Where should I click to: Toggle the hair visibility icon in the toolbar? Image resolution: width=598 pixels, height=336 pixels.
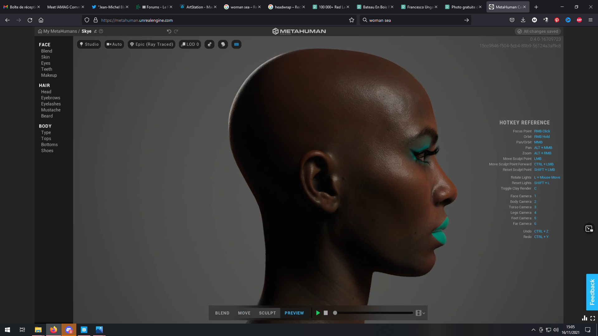pos(210,44)
